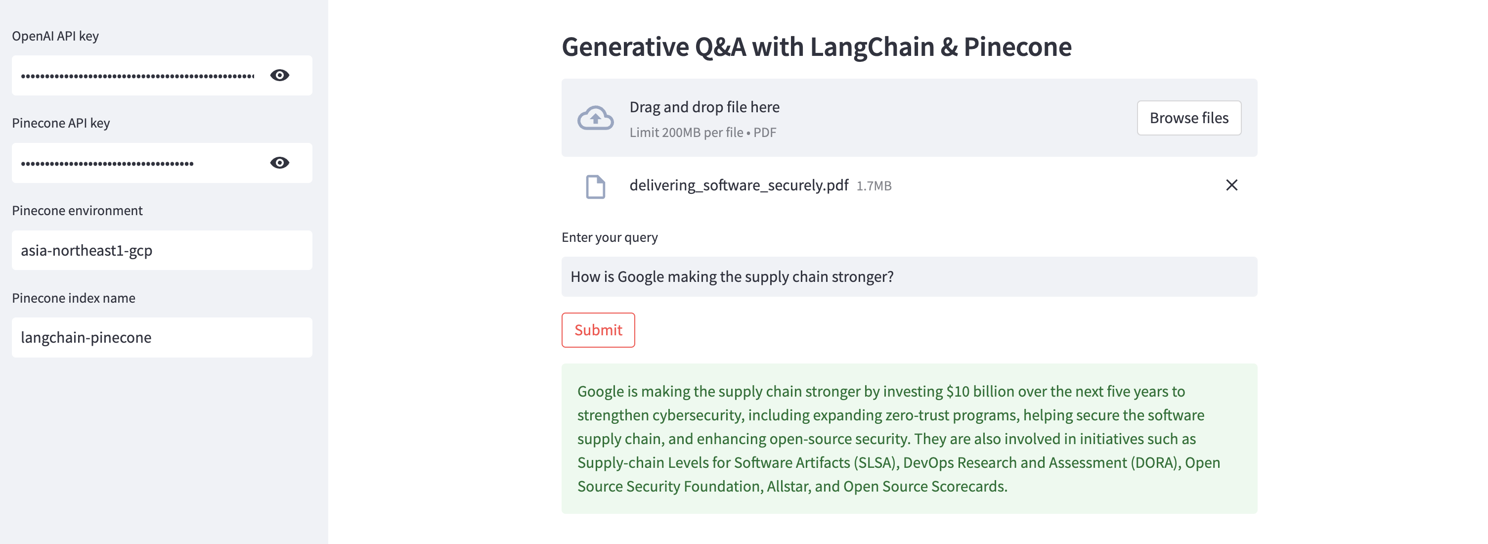Remove delivering_software_securely.pdf from uploads

click(1231, 185)
